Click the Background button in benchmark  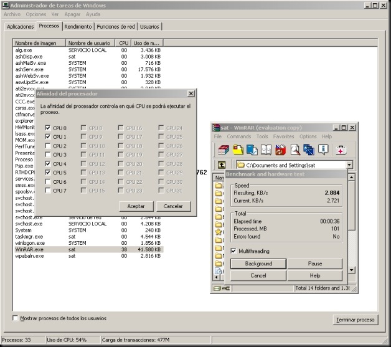pos(258,264)
